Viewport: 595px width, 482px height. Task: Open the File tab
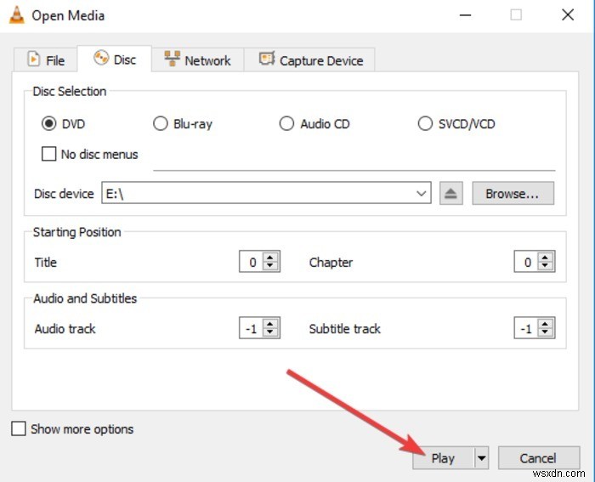tap(46, 60)
